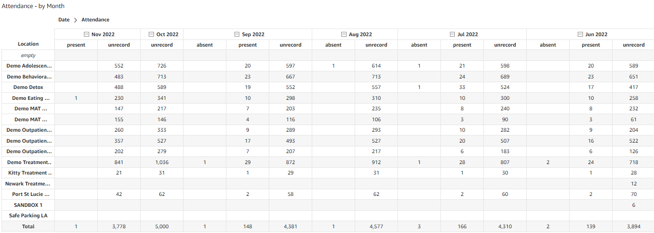Collapse the Oct 2022 column group

point(152,34)
